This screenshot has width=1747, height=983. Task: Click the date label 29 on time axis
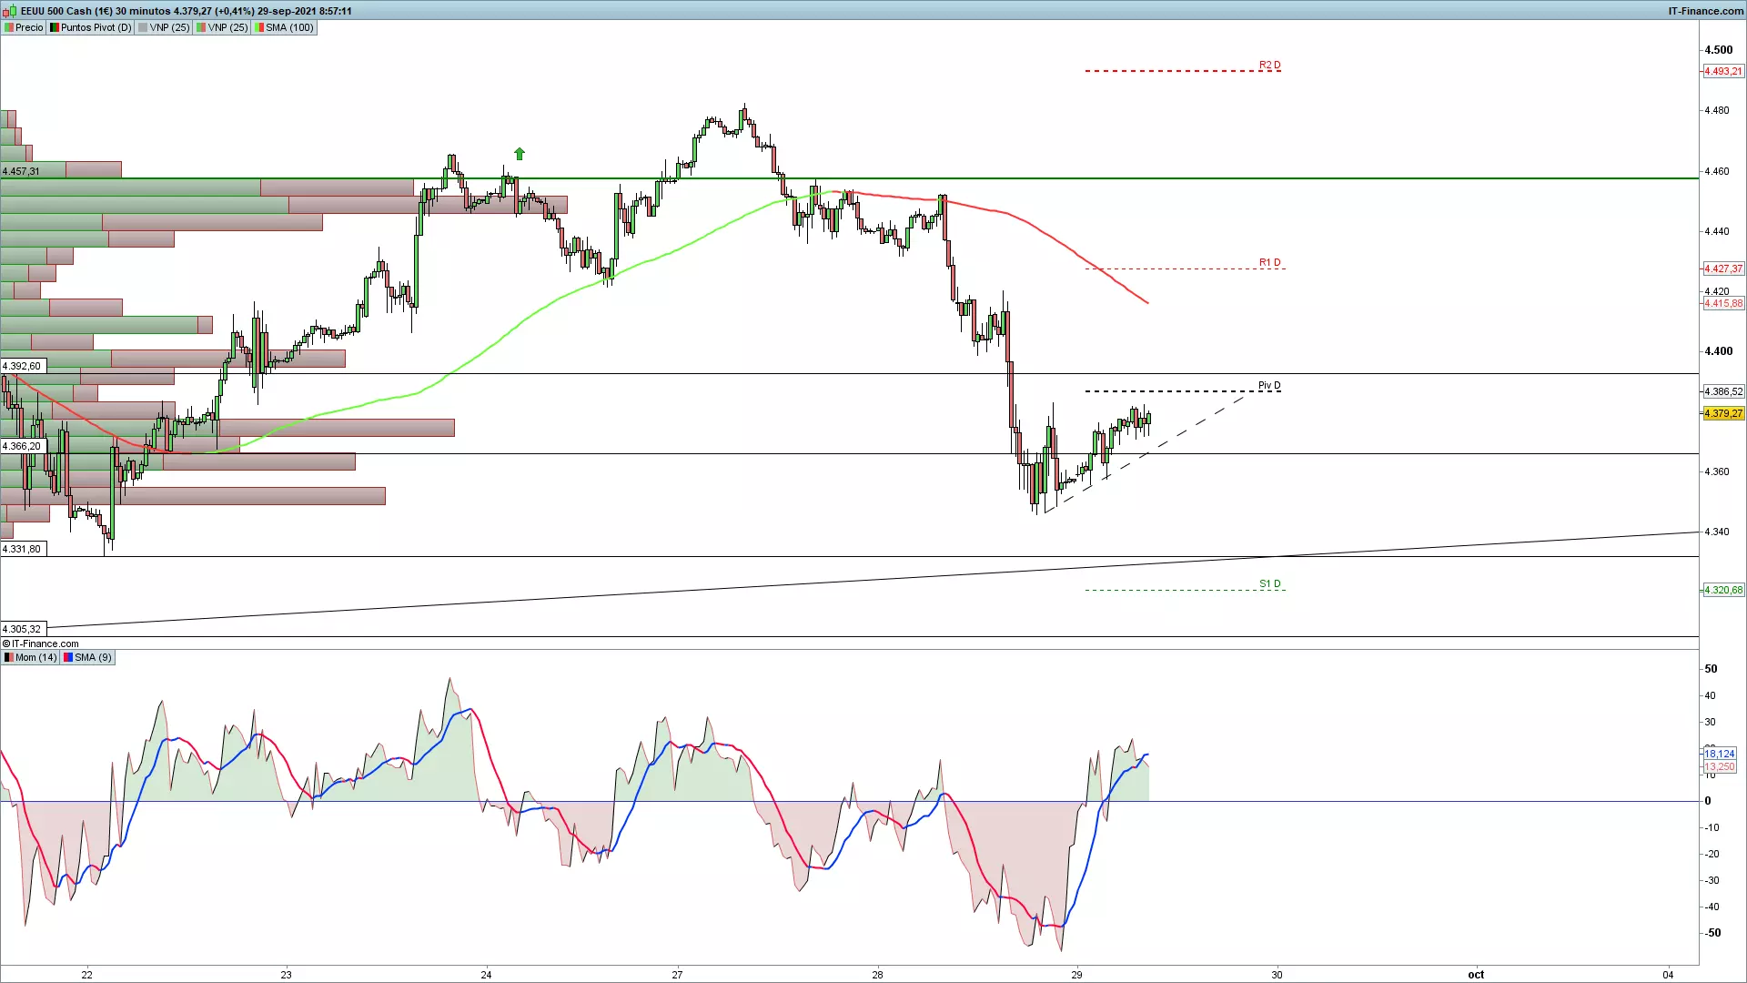coord(1076,975)
